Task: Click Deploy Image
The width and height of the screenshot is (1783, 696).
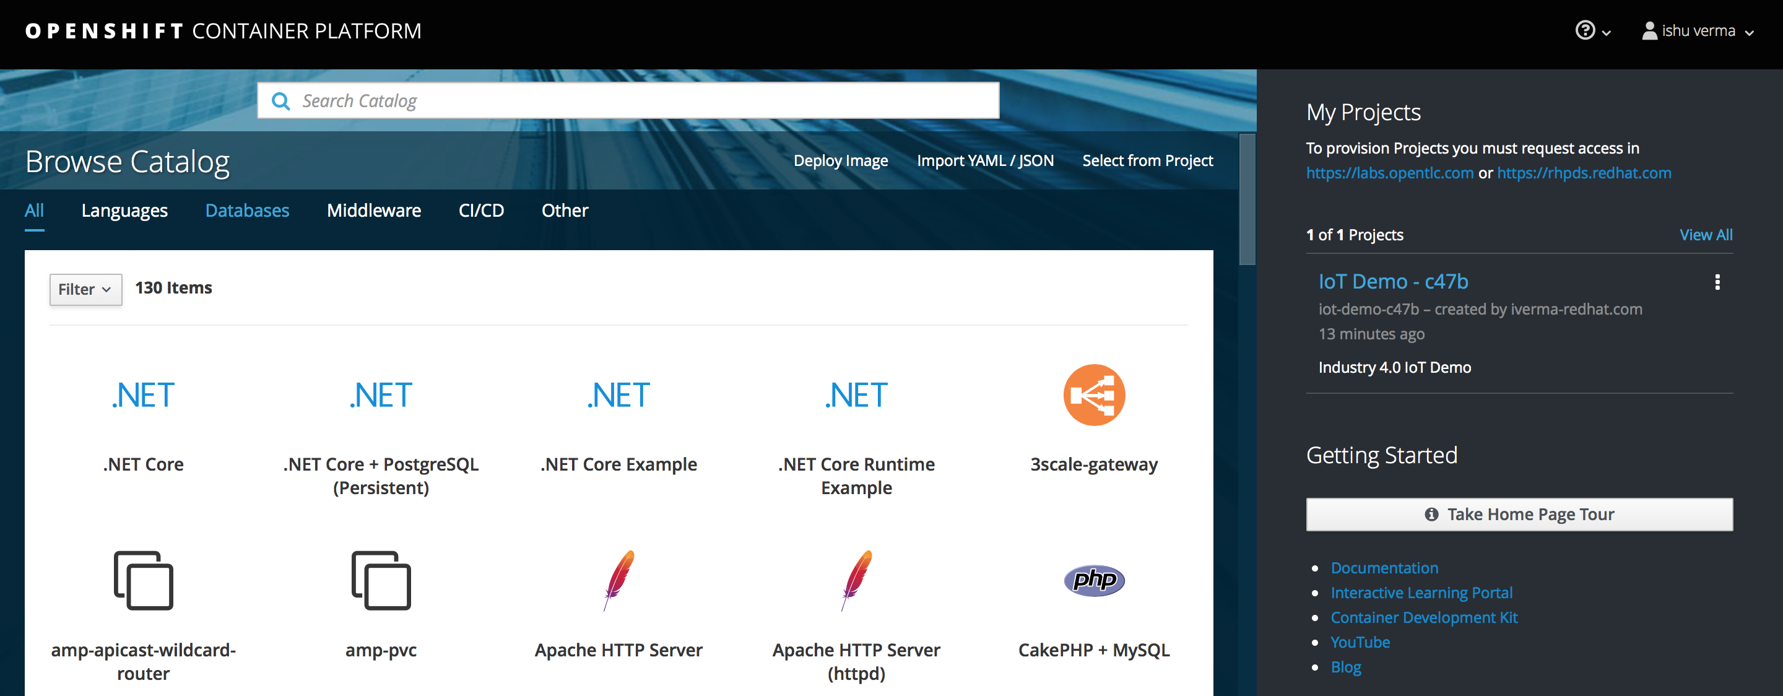Action: 840,160
